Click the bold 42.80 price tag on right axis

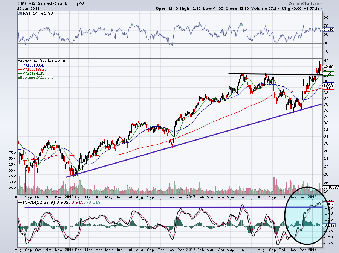coord(328,67)
